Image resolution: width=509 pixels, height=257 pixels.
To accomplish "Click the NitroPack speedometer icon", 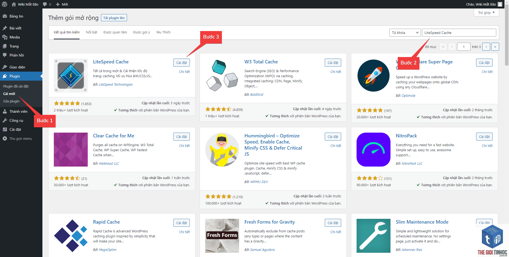I will (x=374, y=150).
